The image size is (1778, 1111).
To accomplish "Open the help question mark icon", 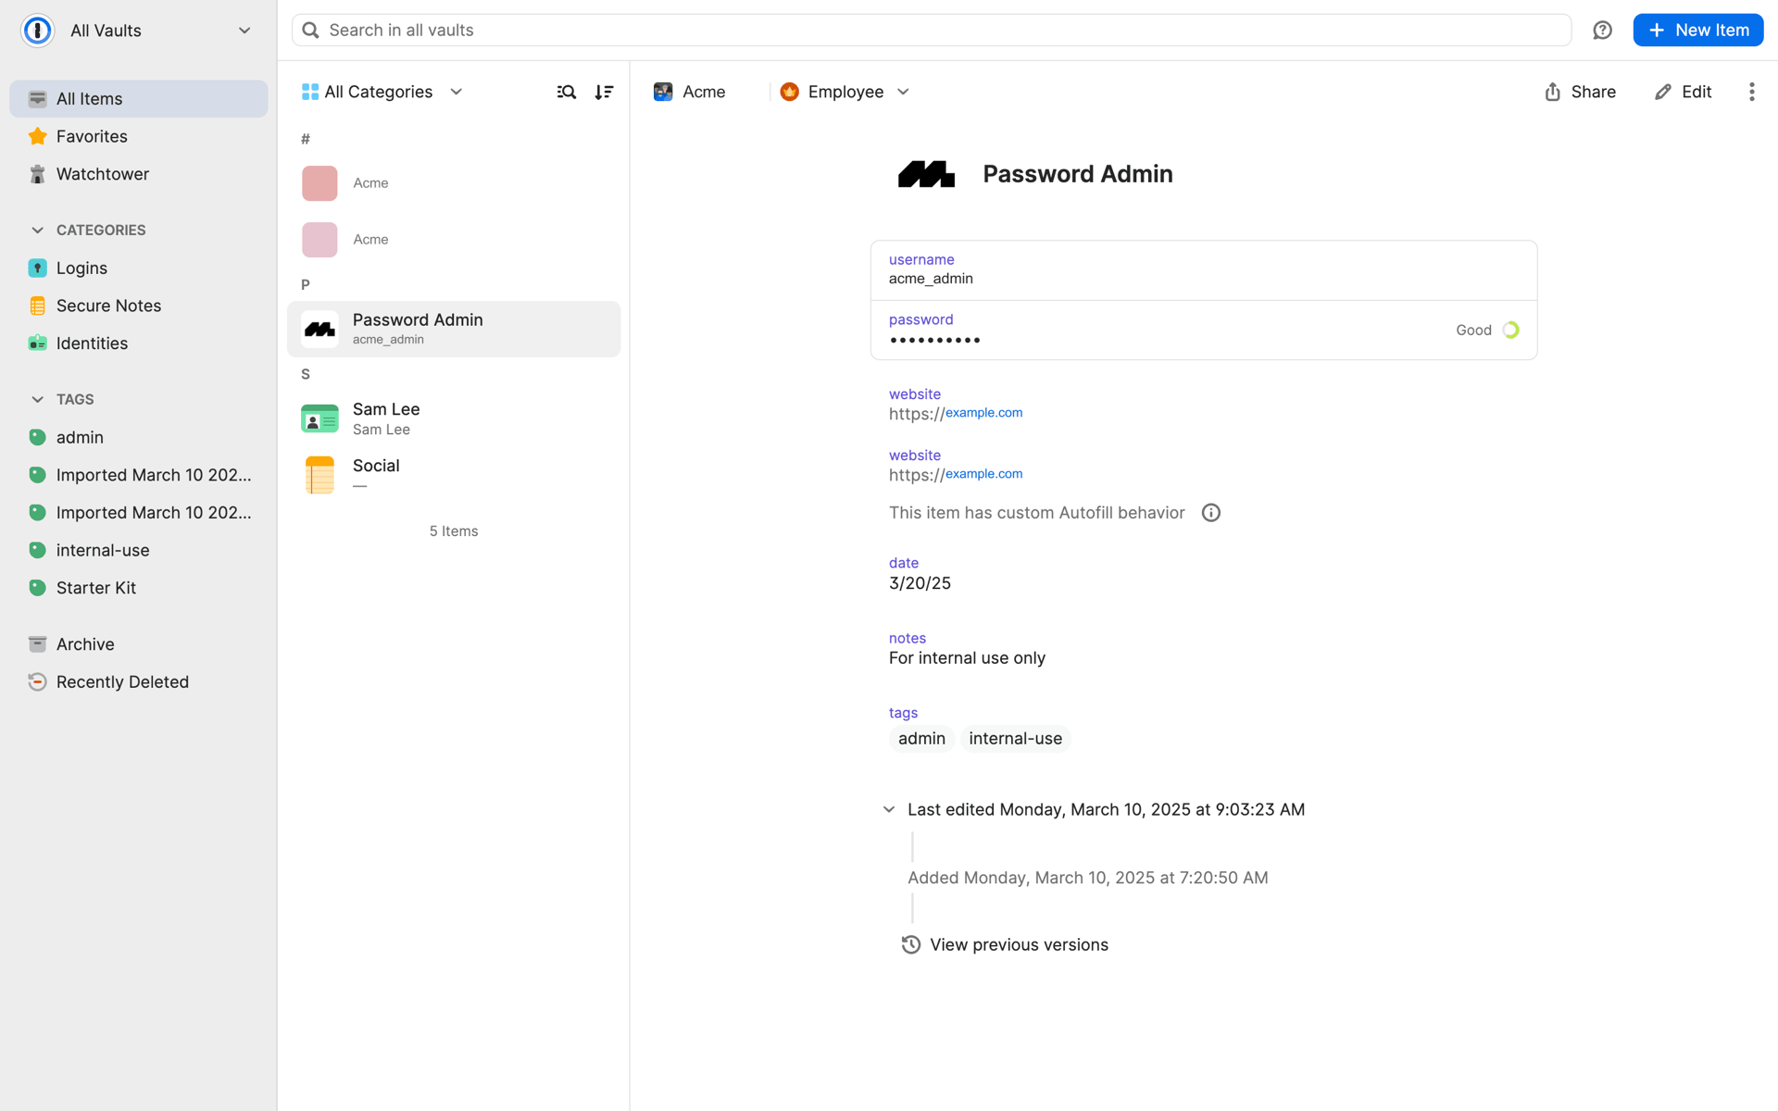I will (x=1602, y=31).
